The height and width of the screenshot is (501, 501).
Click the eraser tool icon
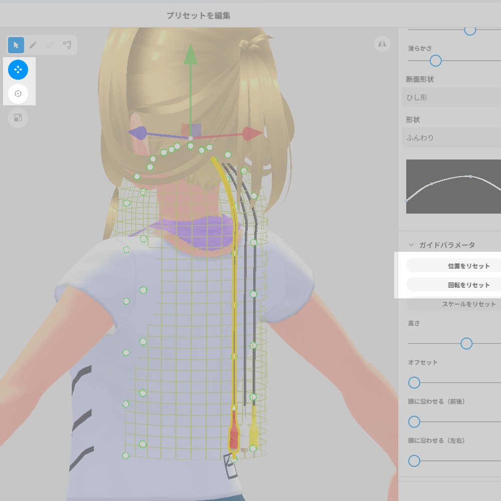50,45
